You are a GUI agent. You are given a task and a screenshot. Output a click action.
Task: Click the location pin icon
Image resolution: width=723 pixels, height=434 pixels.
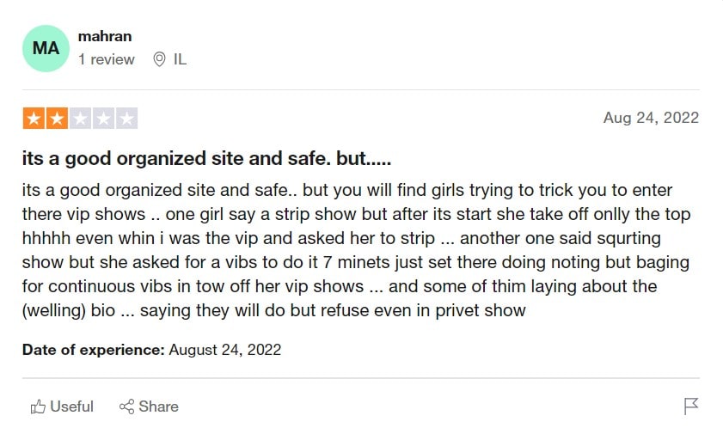[159, 59]
